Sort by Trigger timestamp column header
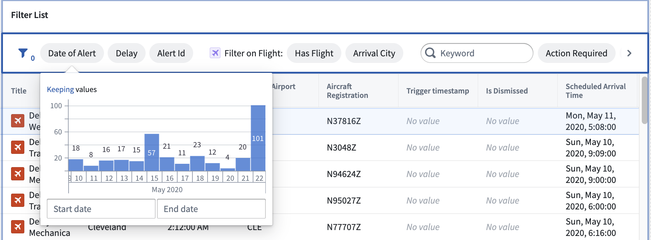The width and height of the screenshot is (651, 240). click(x=438, y=91)
